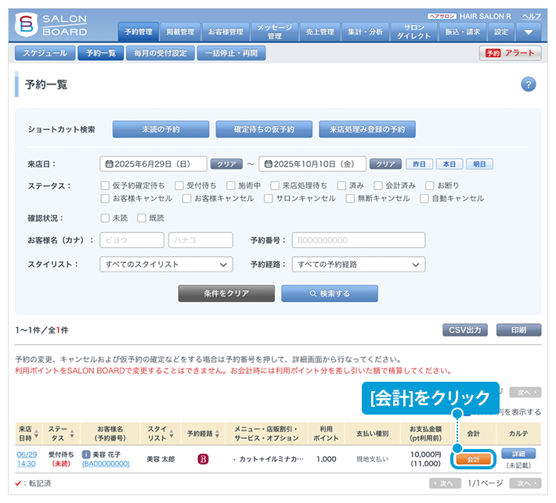Focus the ビヨウ surname kana field
556x503 pixels.
[132, 240]
